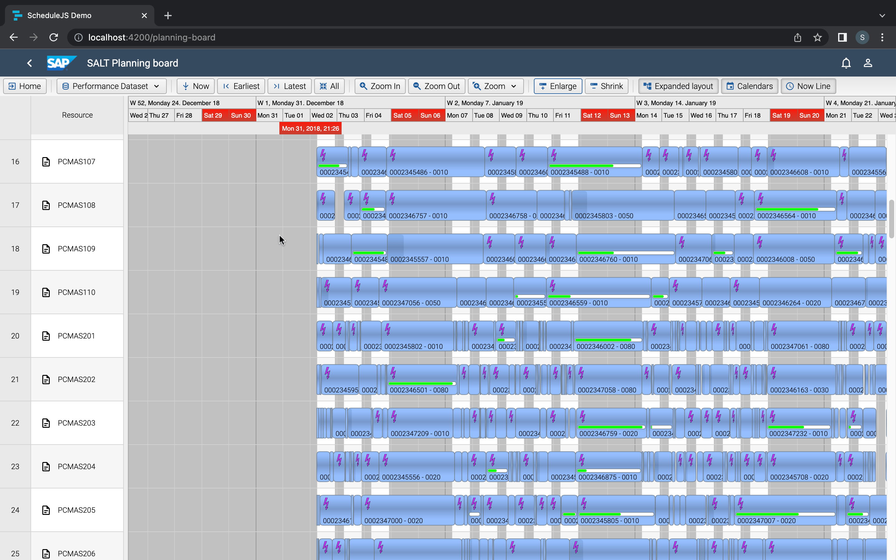Select Home in the toolbar
The width and height of the screenshot is (896, 560).
[x=25, y=86]
